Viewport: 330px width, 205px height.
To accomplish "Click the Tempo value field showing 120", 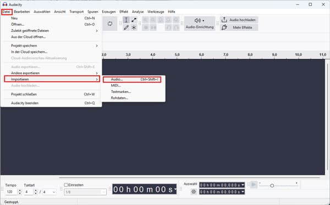I will coord(12,192).
